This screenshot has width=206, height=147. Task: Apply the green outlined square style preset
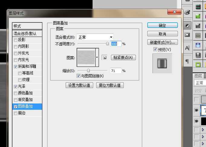[x=198, y=64]
